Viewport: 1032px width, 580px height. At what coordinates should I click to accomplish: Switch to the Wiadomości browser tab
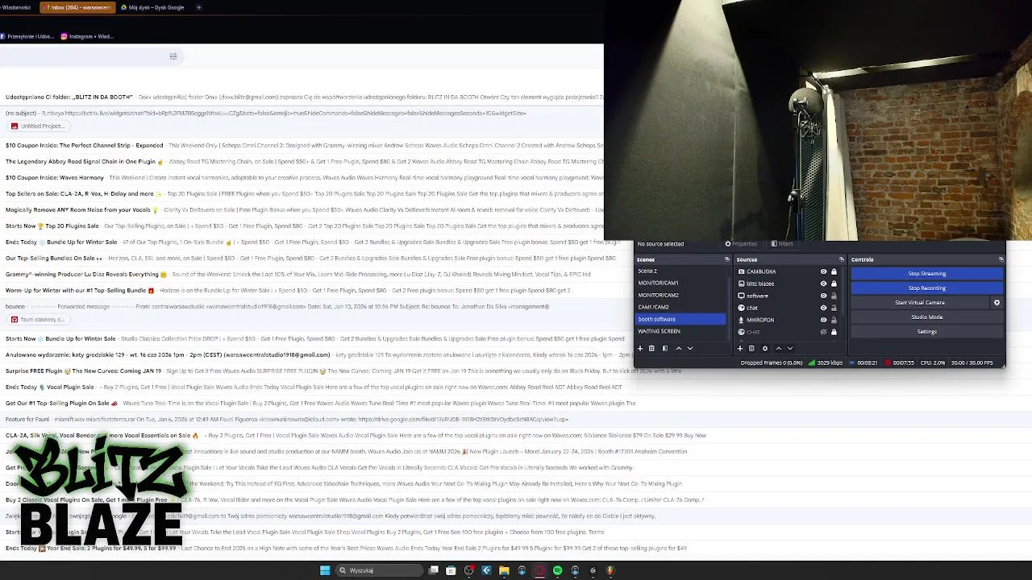[x=18, y=7]
